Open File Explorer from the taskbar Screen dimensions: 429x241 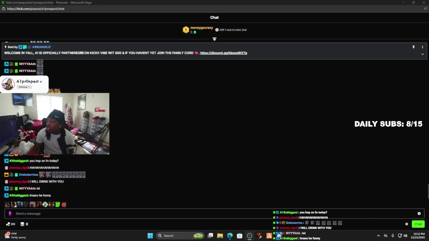[x=220, y=236]
